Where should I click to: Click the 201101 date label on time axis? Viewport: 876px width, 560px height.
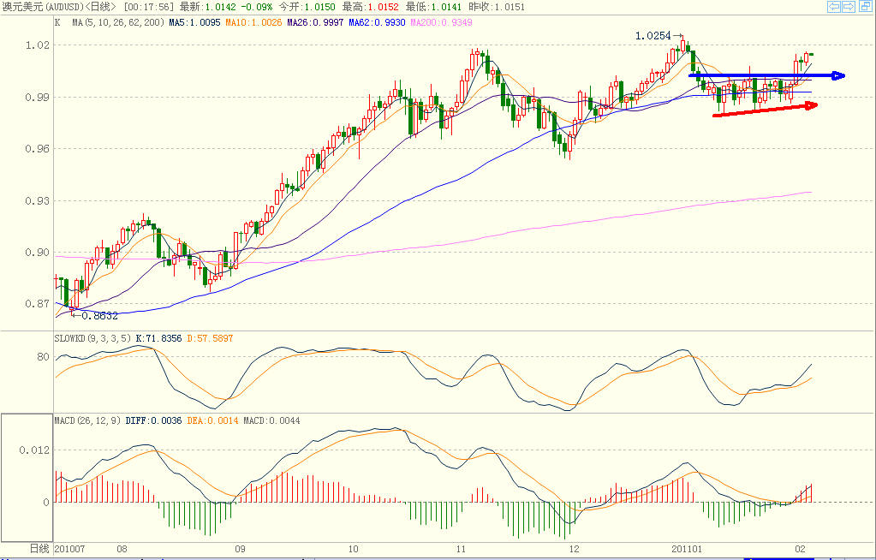point(686,549)
